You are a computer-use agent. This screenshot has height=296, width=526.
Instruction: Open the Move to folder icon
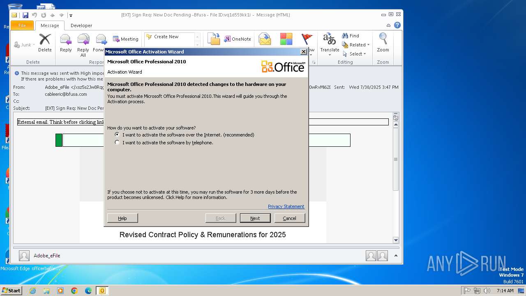214,39
